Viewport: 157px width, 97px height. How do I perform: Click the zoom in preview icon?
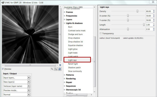pyautogui.click(x=56, y=69)
